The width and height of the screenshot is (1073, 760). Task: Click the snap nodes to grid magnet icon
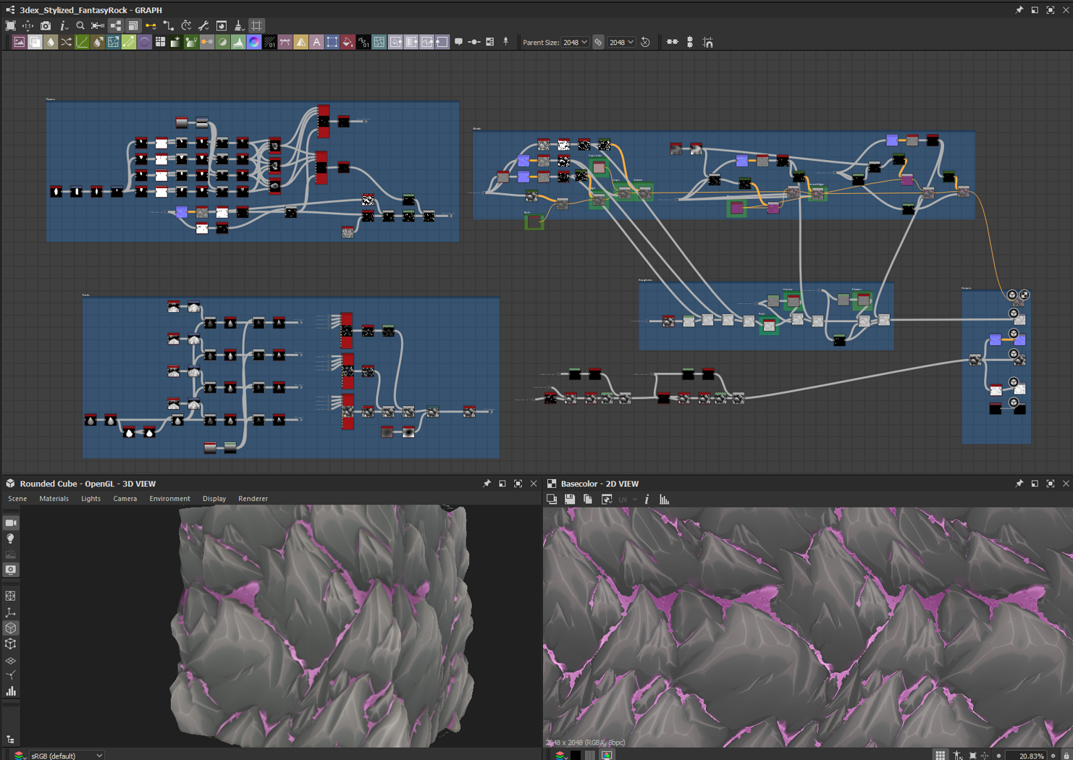pos(708,42)
